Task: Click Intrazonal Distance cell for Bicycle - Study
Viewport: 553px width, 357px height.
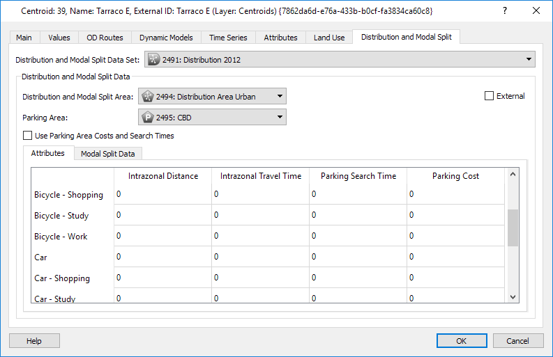Action: 163,215
